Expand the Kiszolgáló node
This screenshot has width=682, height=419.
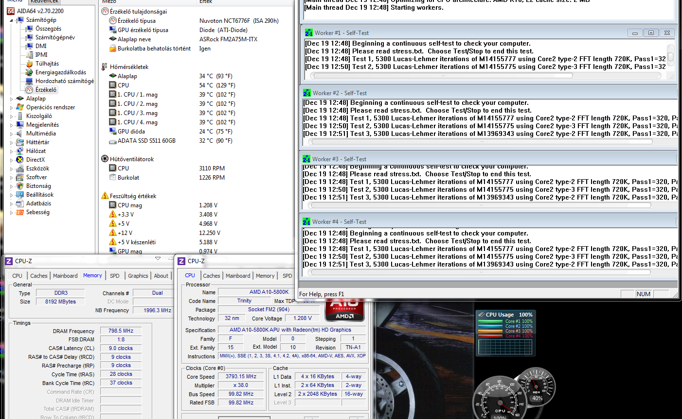tap(12, 116)
